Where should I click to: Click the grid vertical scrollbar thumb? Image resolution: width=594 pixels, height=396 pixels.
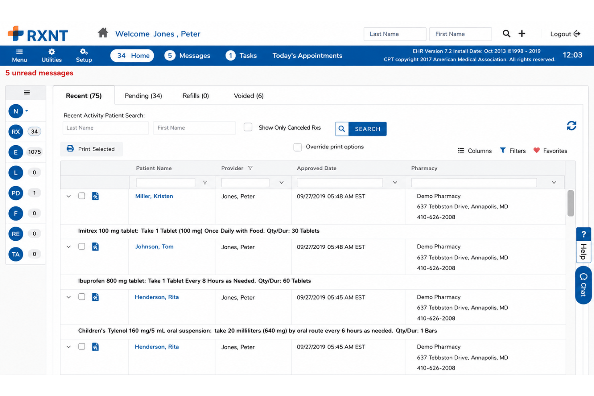(571, 203)
